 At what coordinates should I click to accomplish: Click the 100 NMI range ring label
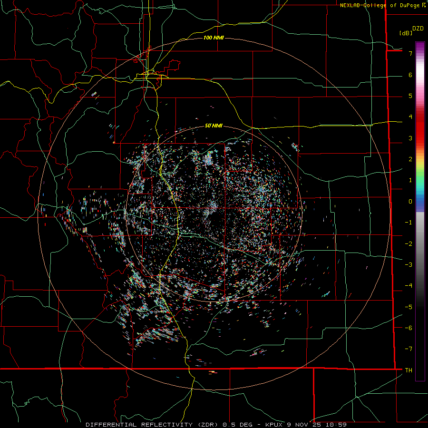(x=214, y=38)
